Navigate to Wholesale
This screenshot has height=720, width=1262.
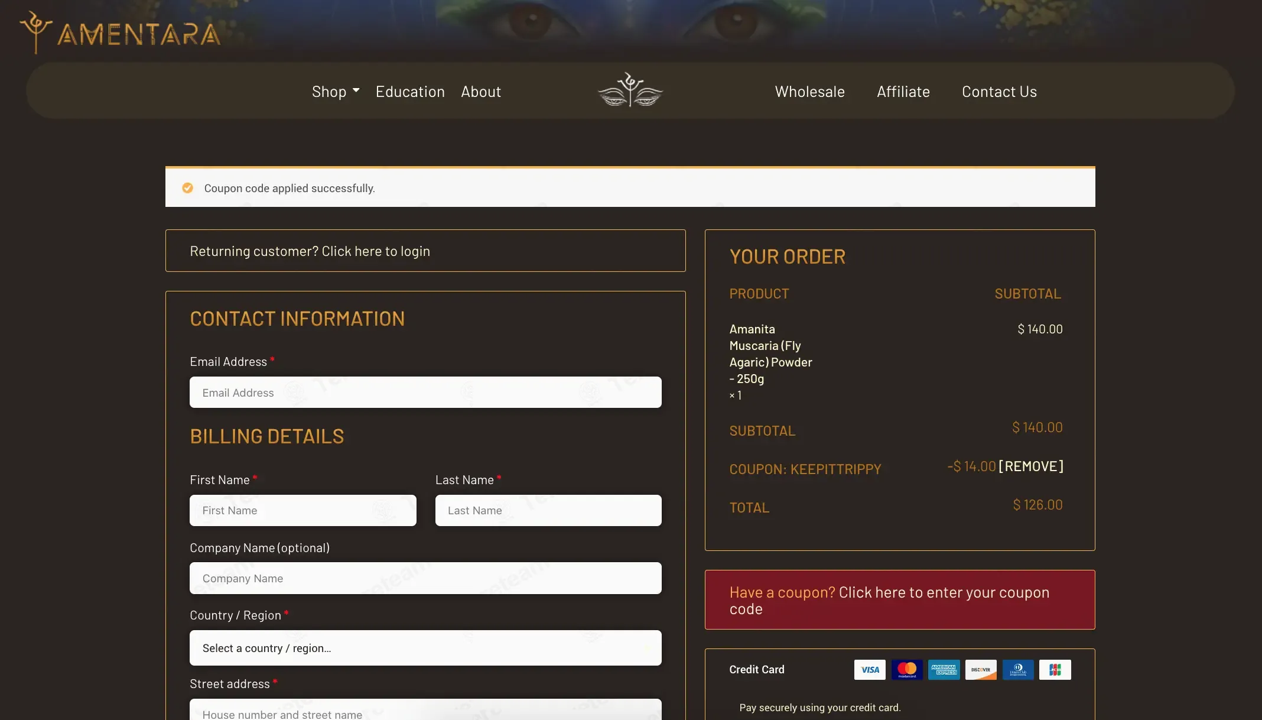[809, 92]
